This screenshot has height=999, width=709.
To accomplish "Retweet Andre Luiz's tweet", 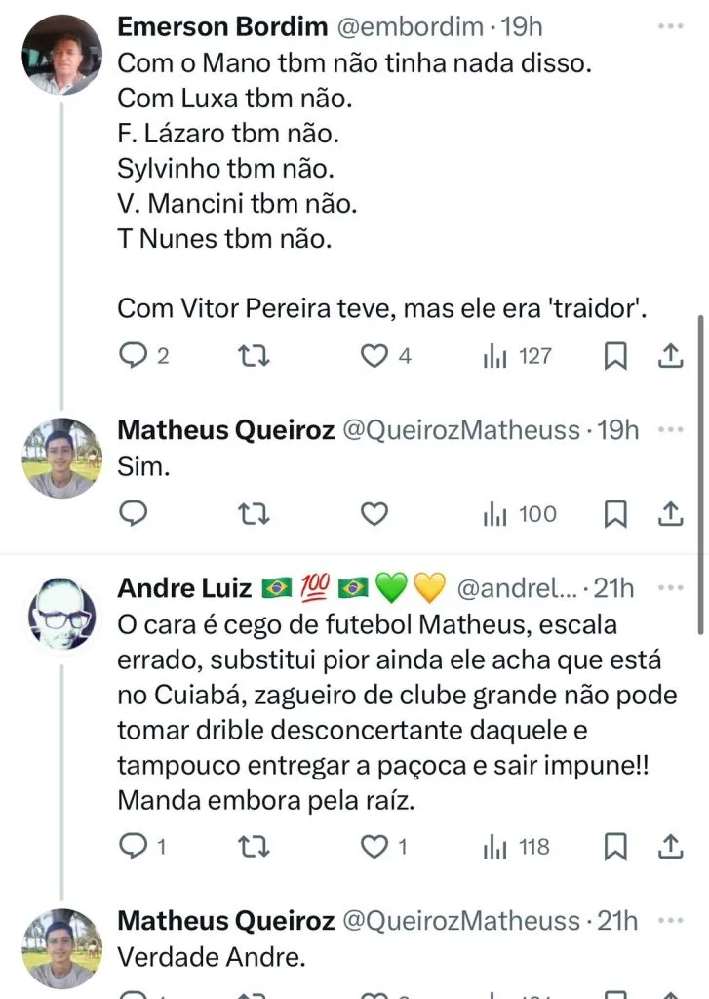I will [x=254, y=847].
